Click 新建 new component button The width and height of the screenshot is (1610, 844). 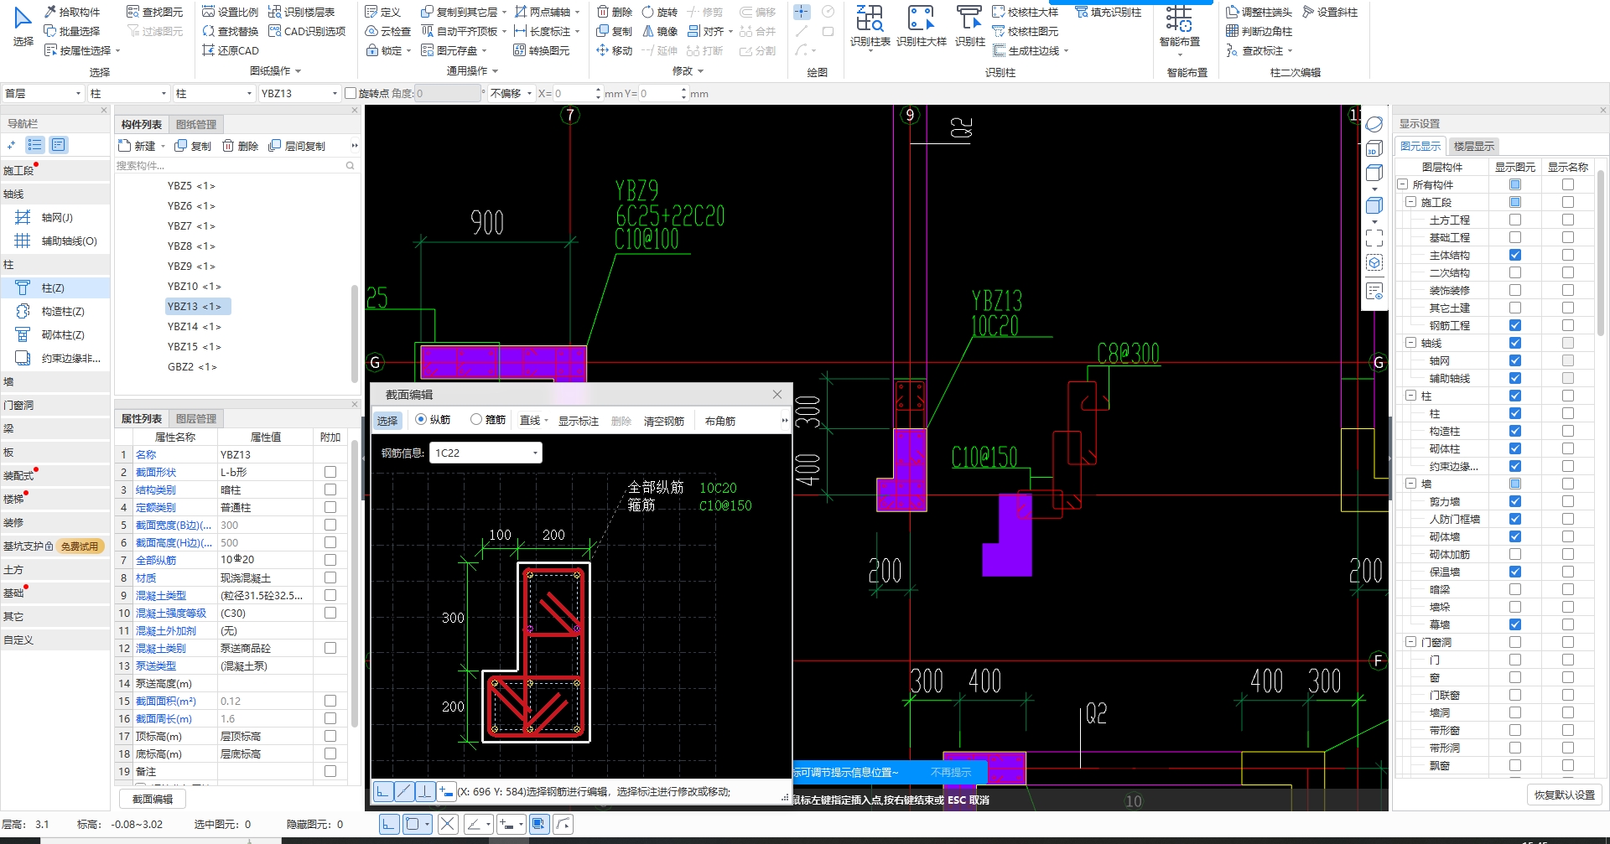tap(138, 146)
